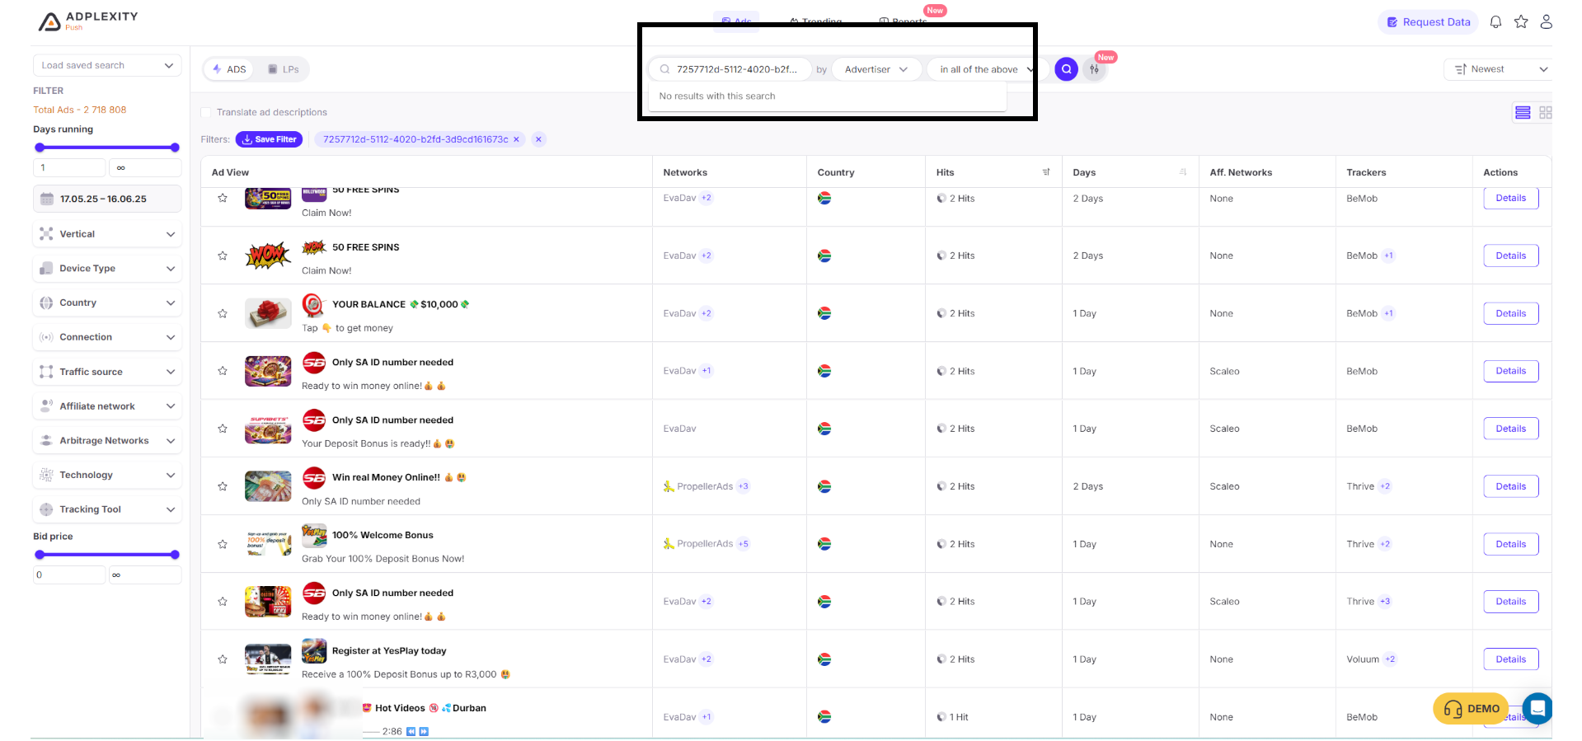1582x741 pixels.
Task: Star the Win real Money Online ad
Action: pyautogui.click(x=223, y=486)
